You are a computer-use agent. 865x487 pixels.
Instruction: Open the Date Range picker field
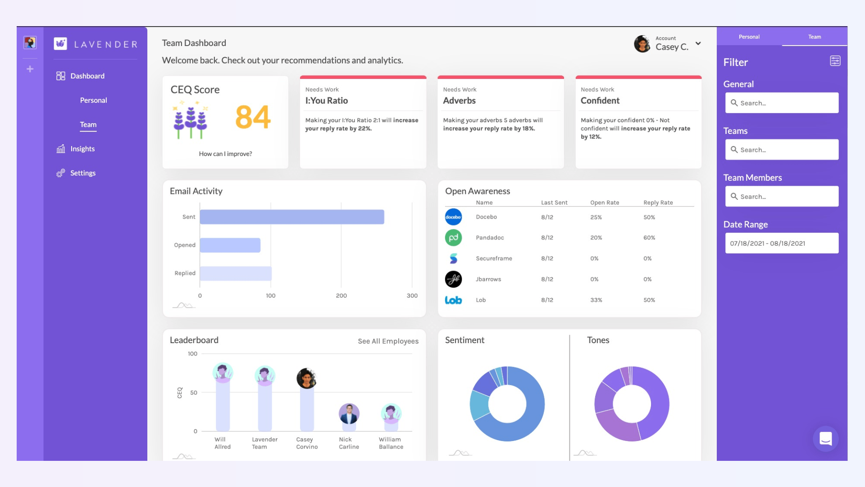tap(782, 243)
